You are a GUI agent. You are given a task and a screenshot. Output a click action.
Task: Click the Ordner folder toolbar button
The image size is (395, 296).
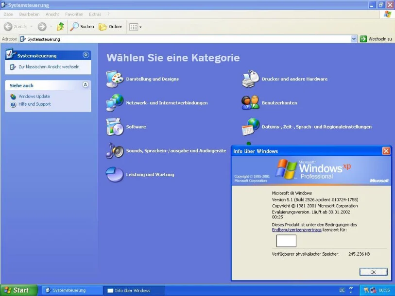110,26
